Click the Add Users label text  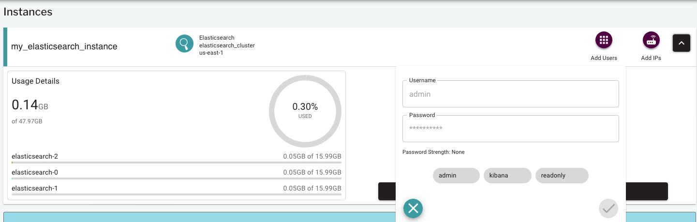(x=604, y=58)
